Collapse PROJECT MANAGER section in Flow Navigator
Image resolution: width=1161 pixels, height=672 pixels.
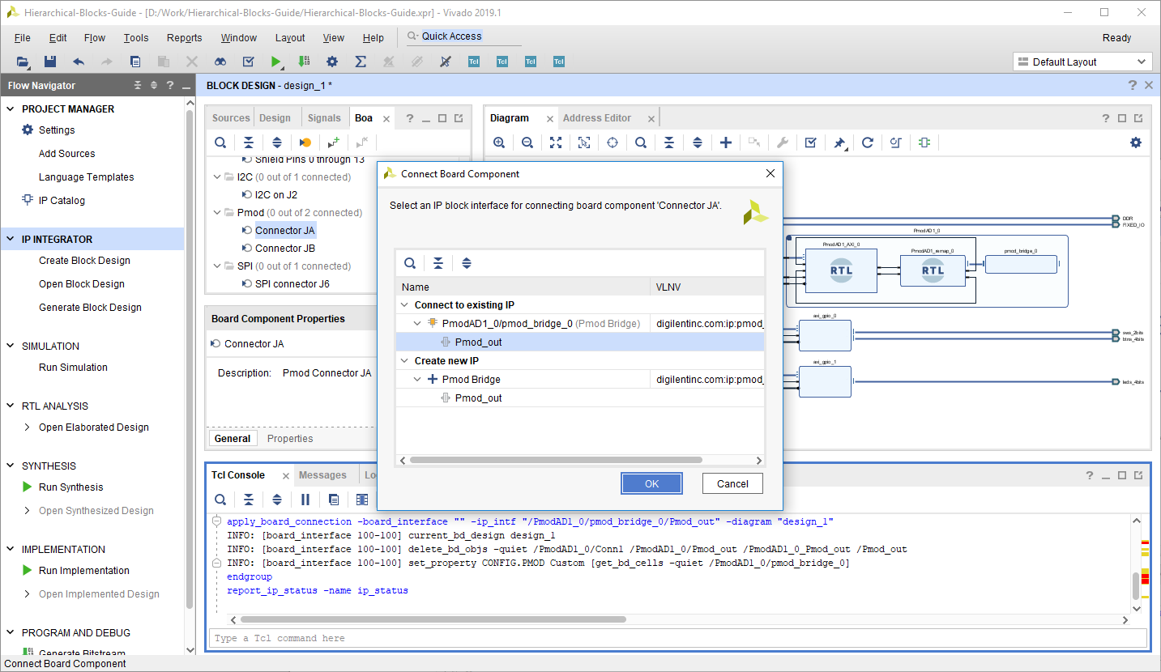coord(11,109)
